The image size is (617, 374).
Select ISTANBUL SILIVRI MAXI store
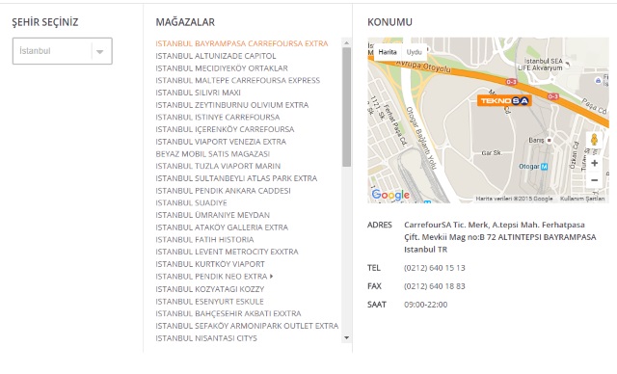[198, 93]
